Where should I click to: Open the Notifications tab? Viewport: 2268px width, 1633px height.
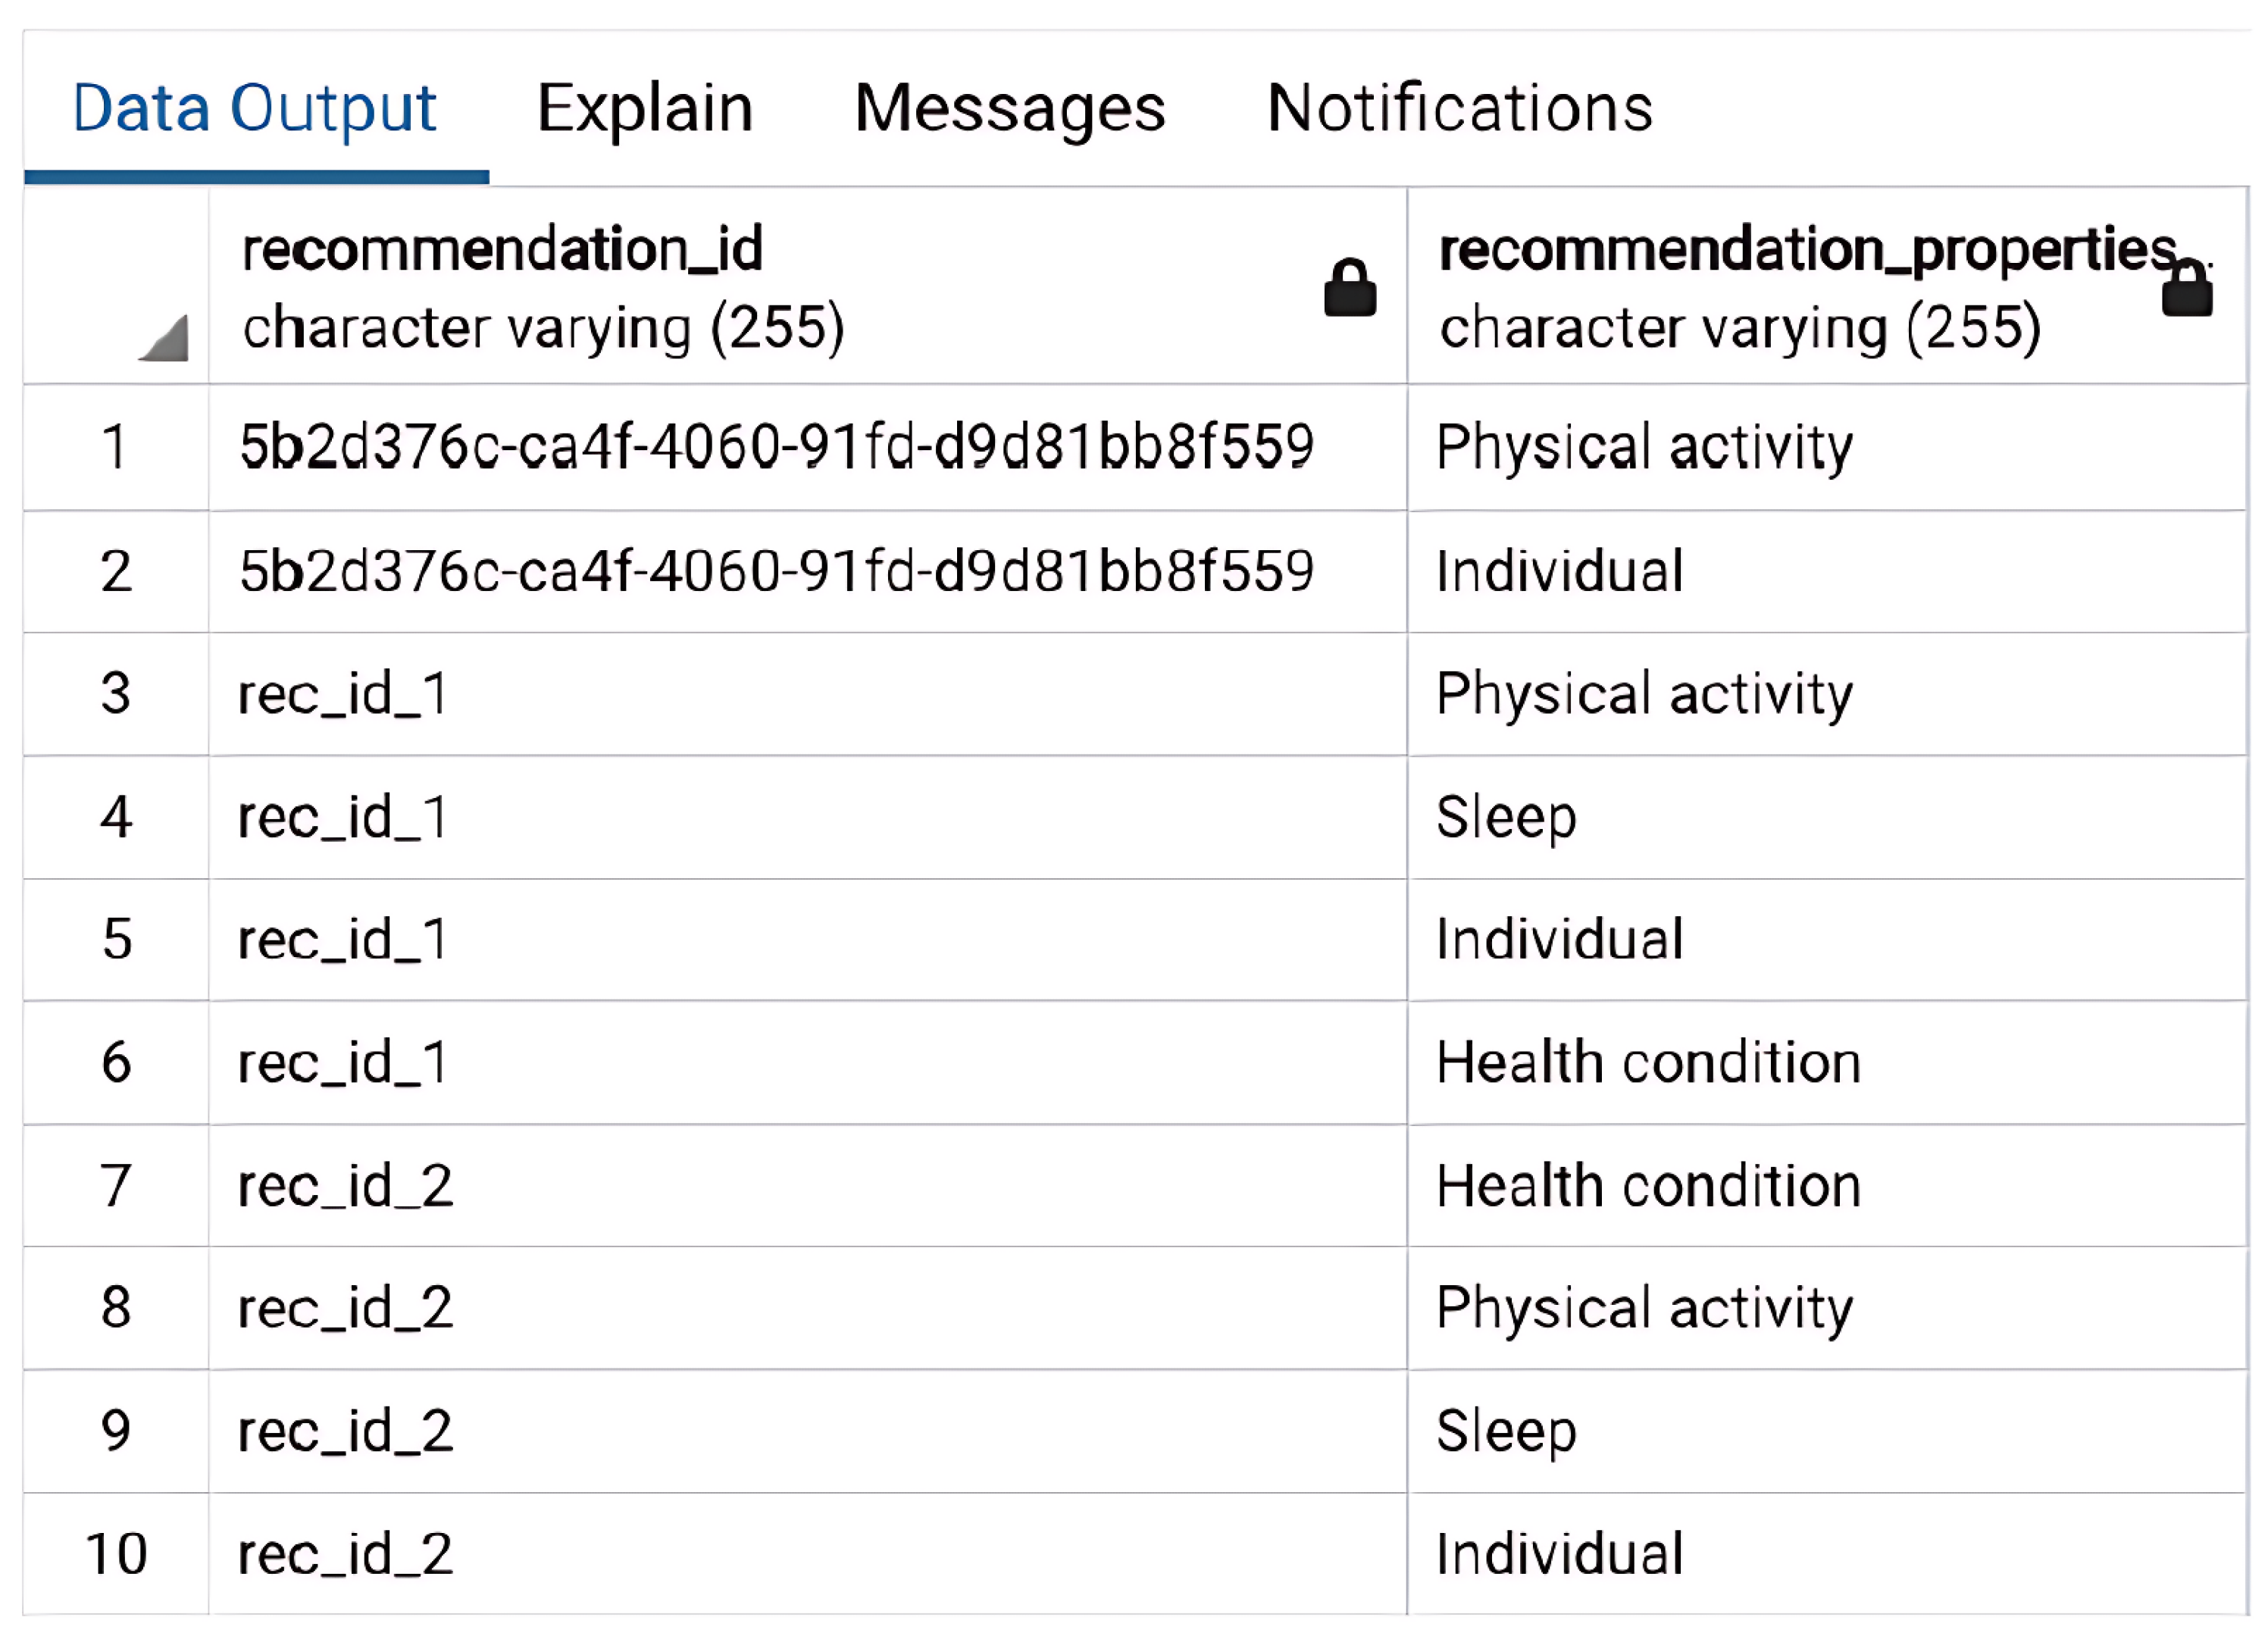(1459, 108)
